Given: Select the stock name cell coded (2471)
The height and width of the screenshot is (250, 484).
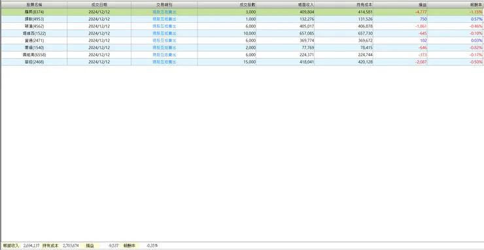Looking at the screenshot, I should click(34, 40).
